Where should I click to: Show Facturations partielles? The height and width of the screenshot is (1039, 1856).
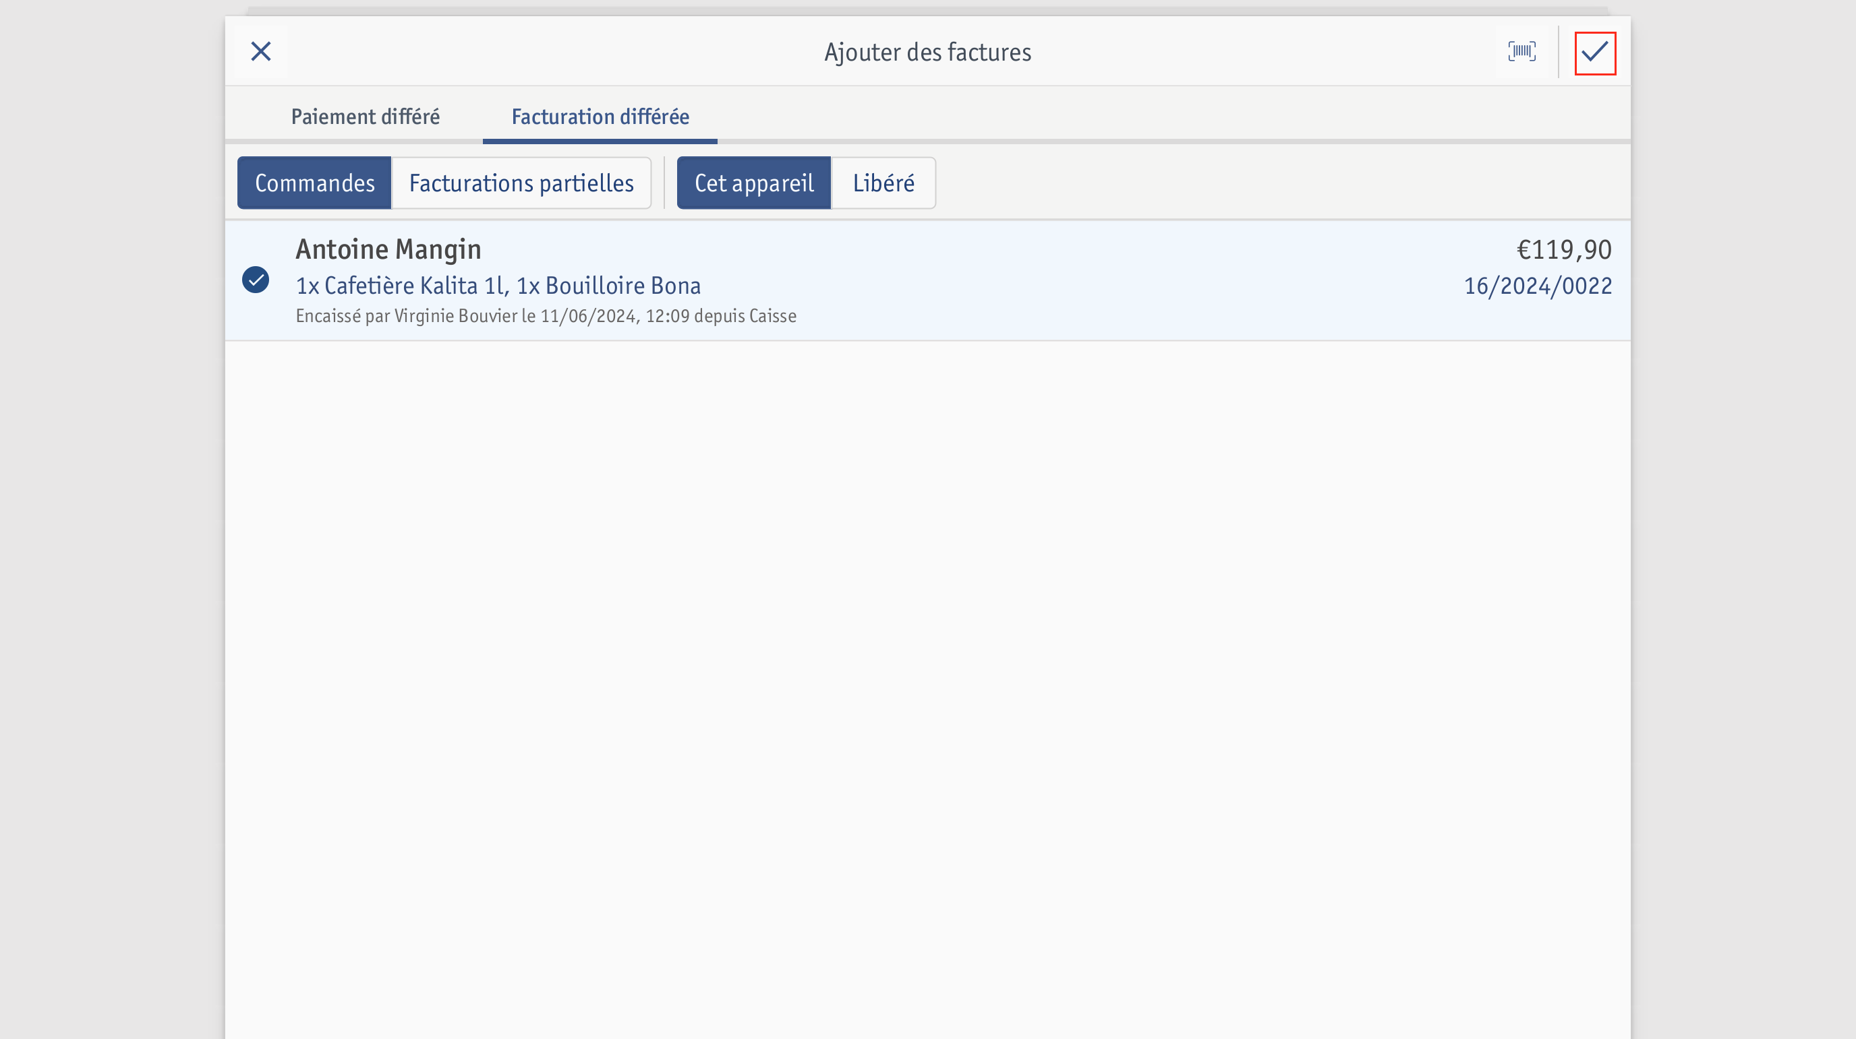(521, 183)
